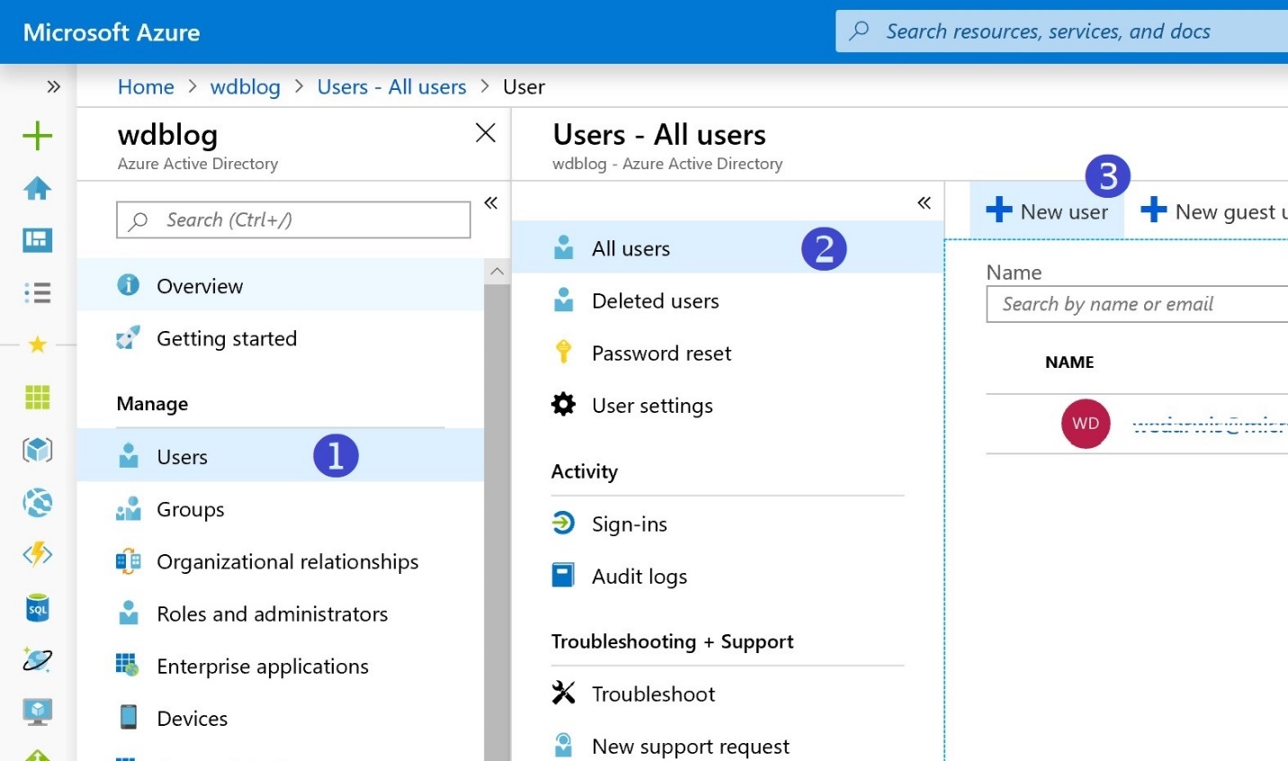The height and width of the screenshot is (761, 1288).
Task: Open Troubleshoot under Support
Action: pyautogui.click(x=727, y=694)
